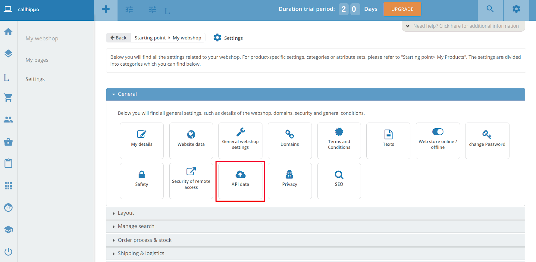Screen dimensions: 536x262
Task: Click the smiley face sidebar icon
Action: (x=8, y=208)
